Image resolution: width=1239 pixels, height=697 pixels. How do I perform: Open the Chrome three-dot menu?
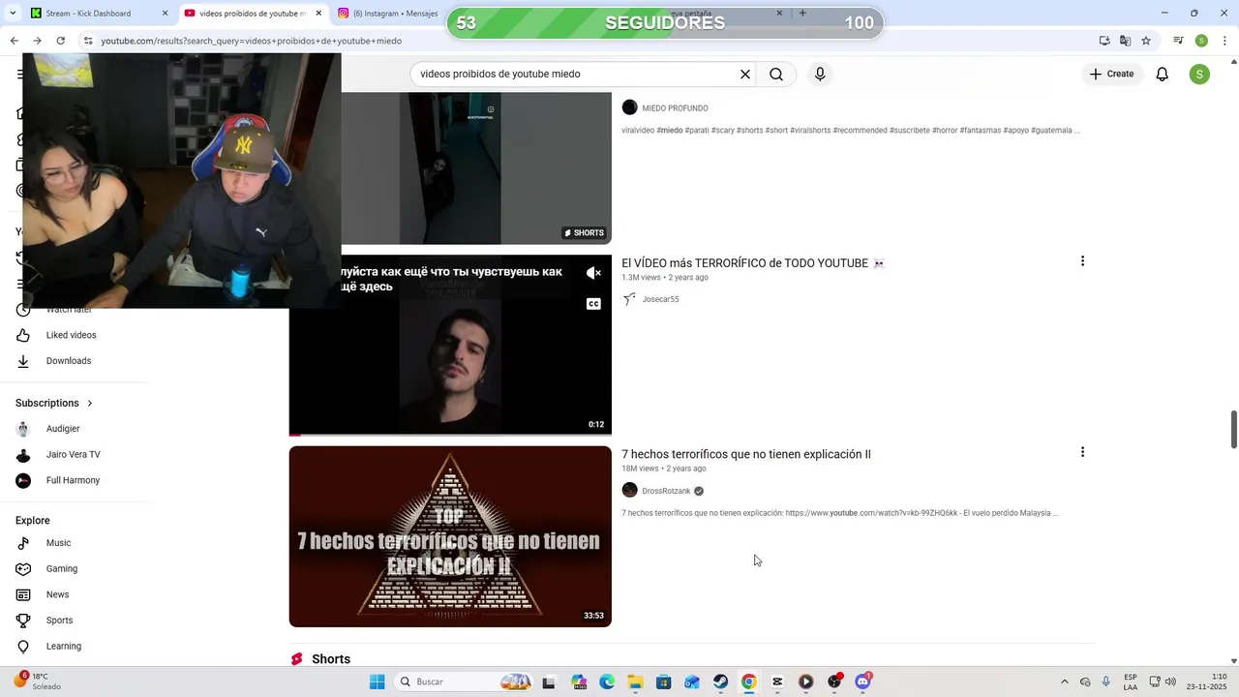point(1225,41)
